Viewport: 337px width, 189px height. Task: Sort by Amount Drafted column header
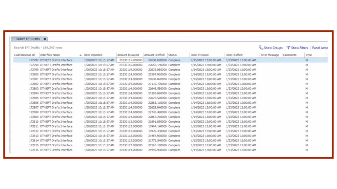pos(154,55)
